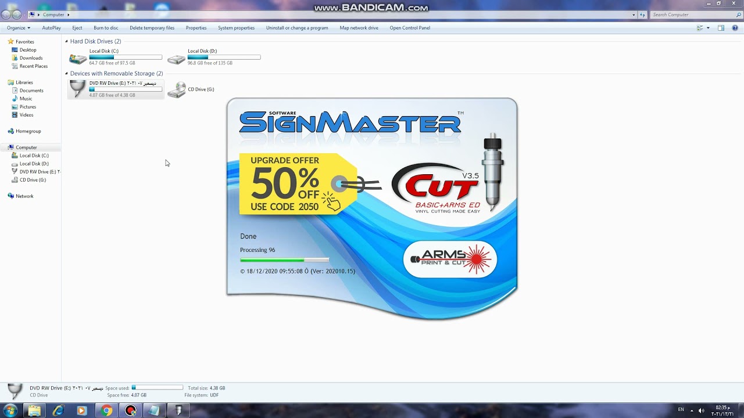
Task: Select Local Disk (D:) in the sidebar tree
Action: click(34, 164)
